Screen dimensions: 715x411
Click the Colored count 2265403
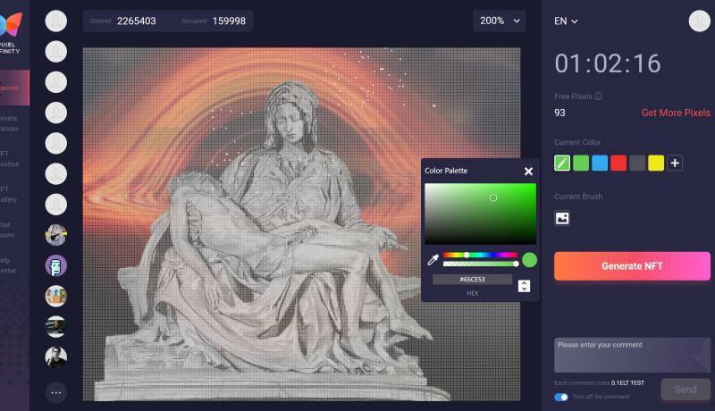click(x=137, y=21)
